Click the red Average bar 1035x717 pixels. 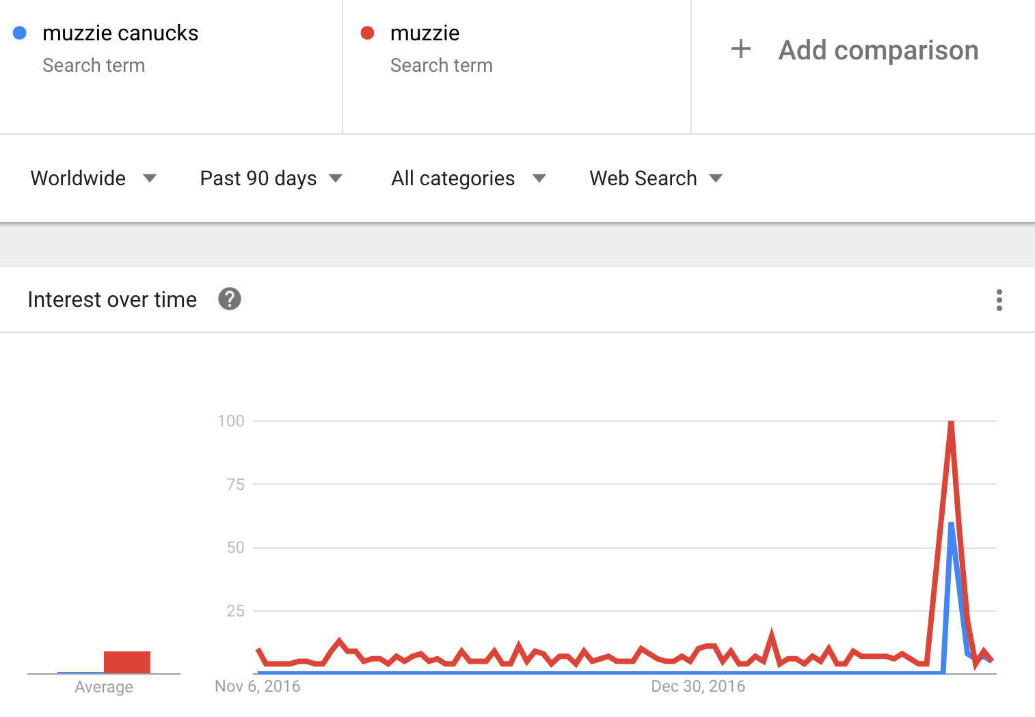[127, 662]
